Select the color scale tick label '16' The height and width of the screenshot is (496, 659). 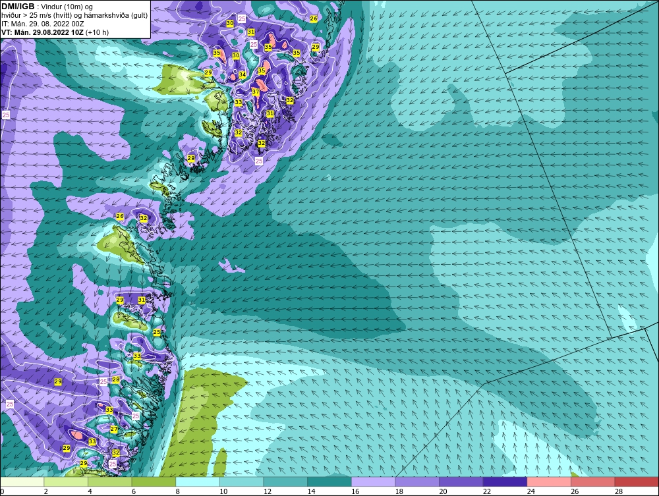tap(355, 491)
